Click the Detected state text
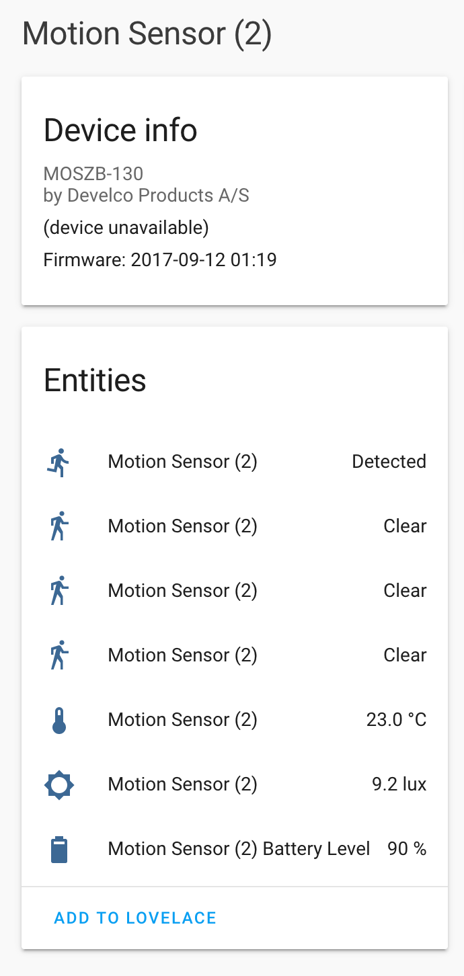 coord(389,462)
